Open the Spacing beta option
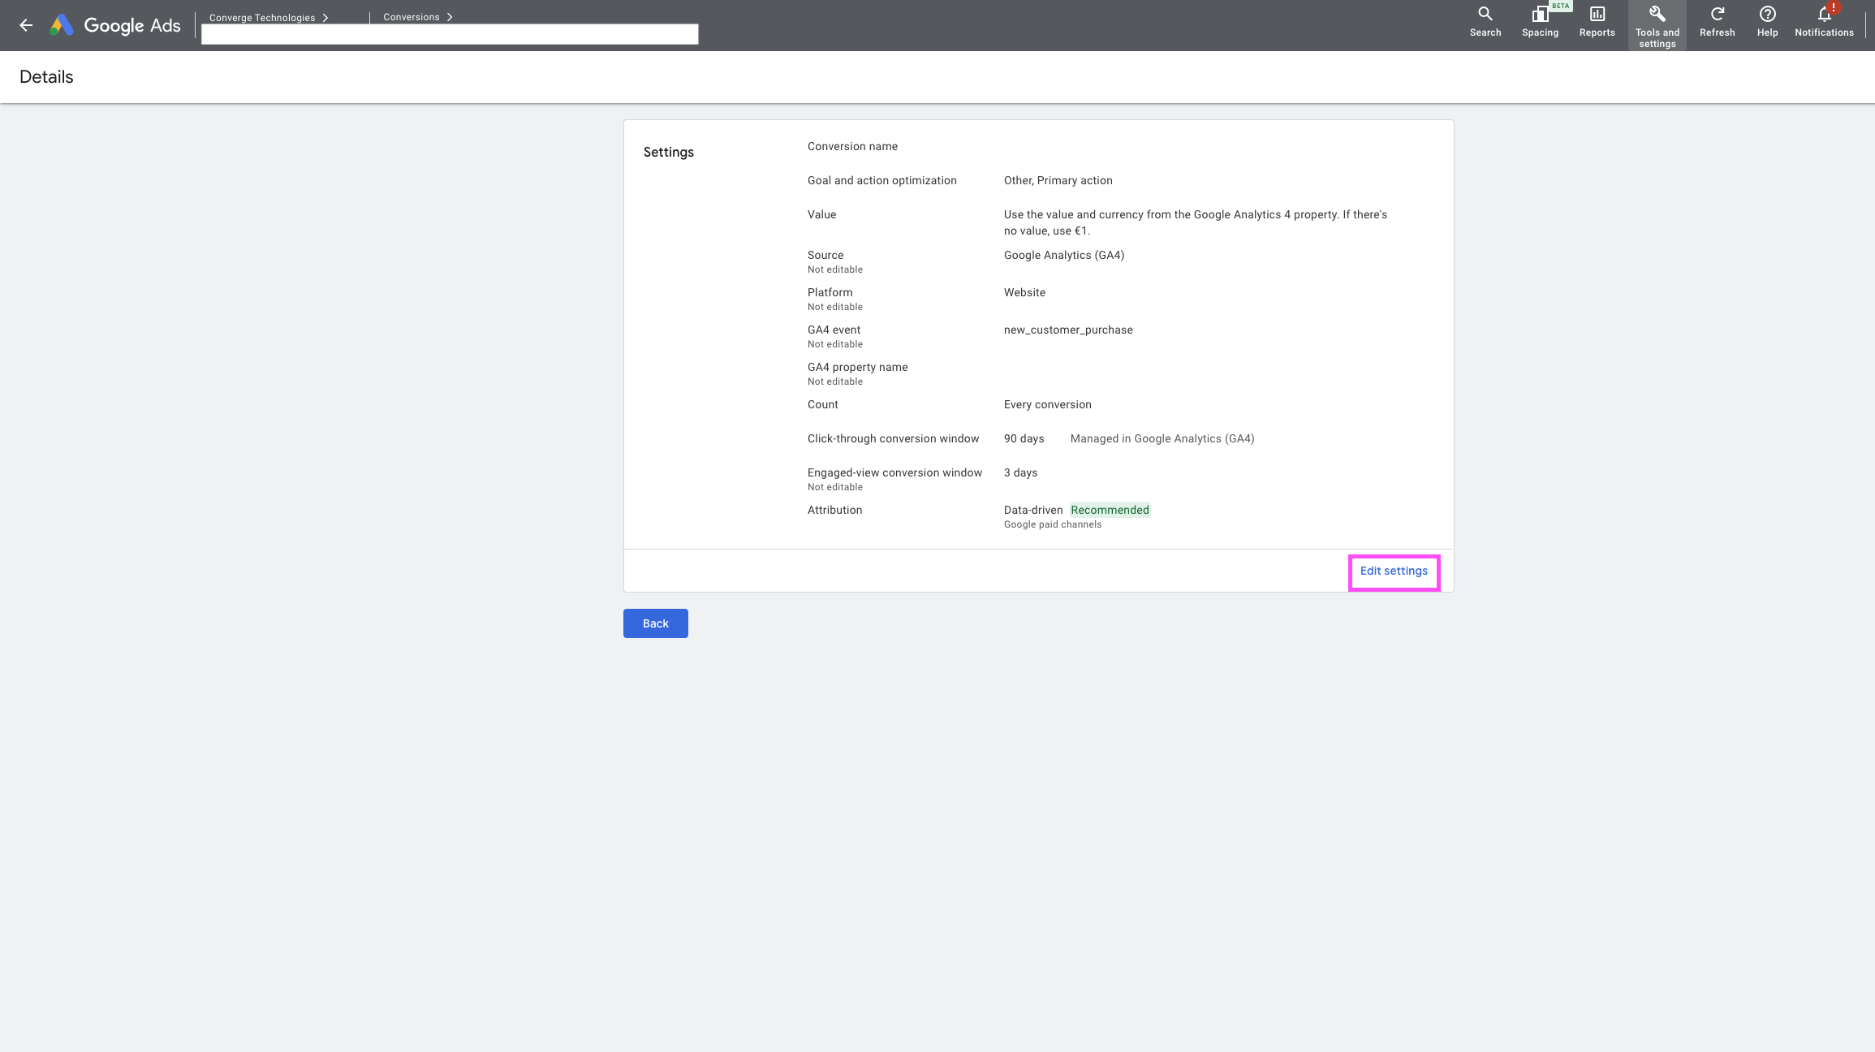The image size is (1875, 1052). (x=1540, y=22)
